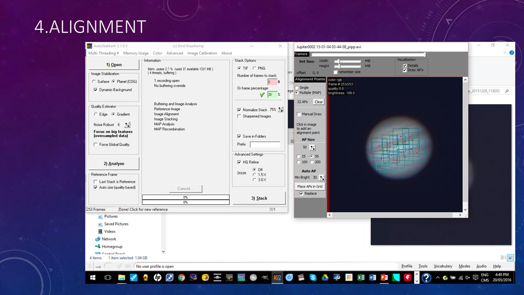
Task: Enable Last Stack is Reference
Action: [95, 182]
